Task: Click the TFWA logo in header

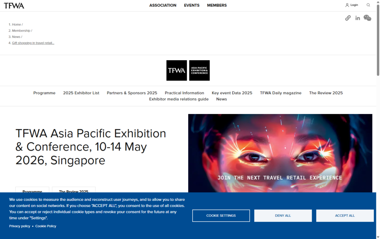Action: point(14,6)
